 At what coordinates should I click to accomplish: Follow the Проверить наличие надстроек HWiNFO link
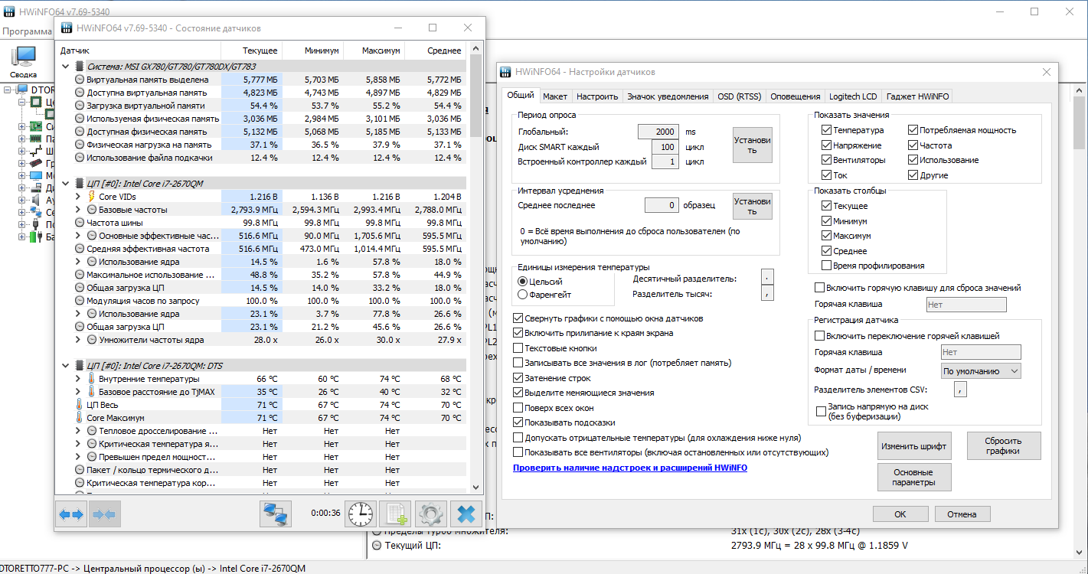point(630,468)
